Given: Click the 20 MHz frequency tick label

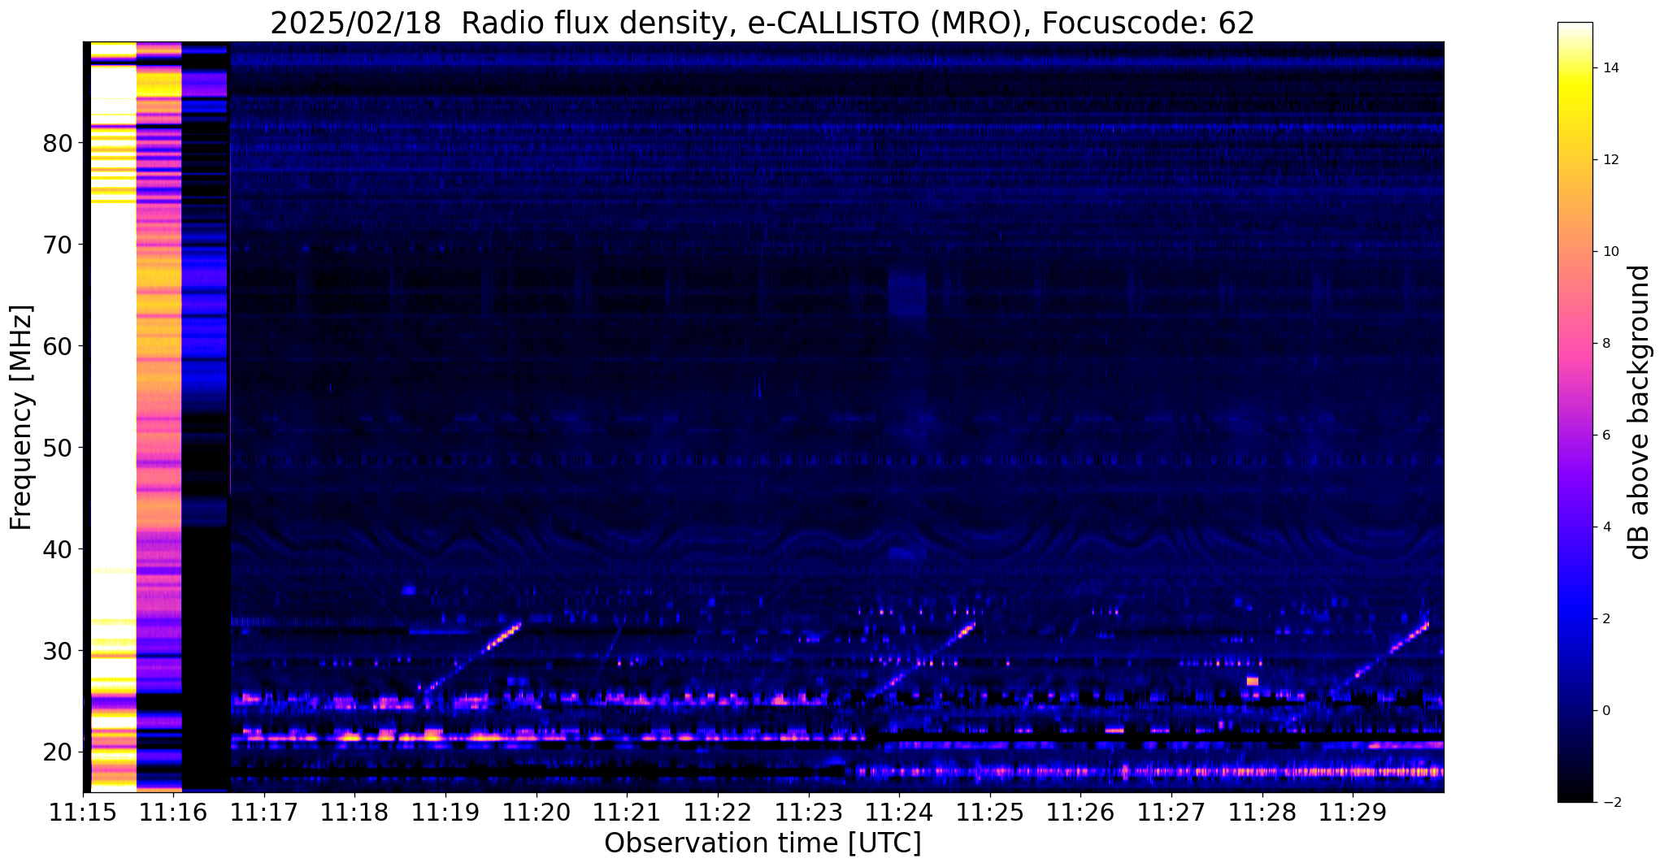Looking at the screenshot, I should [x=58, y=752].
